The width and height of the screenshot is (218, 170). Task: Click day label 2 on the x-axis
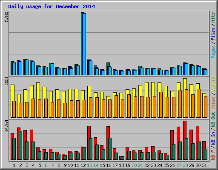coord(20,165)
